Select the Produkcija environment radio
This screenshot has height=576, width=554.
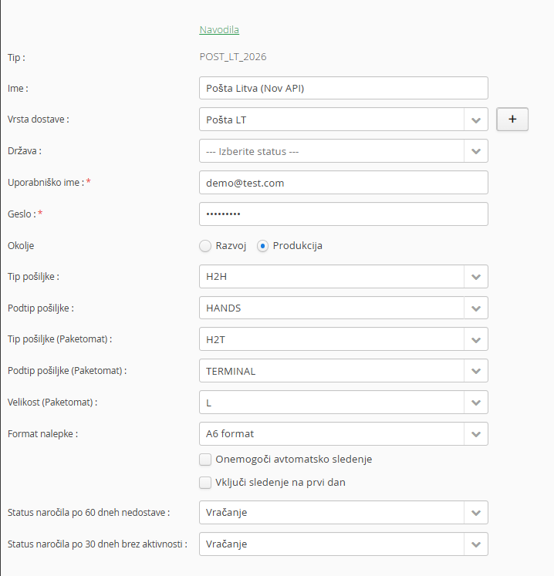click(x=262, y=246)
